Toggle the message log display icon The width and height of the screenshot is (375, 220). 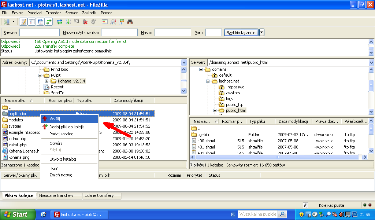tap(23, 22)
